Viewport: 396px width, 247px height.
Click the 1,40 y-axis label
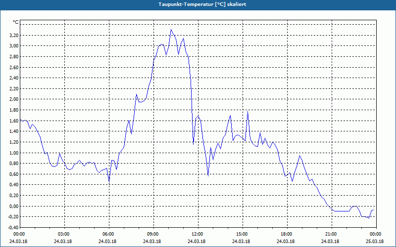[x=13, y=131]
